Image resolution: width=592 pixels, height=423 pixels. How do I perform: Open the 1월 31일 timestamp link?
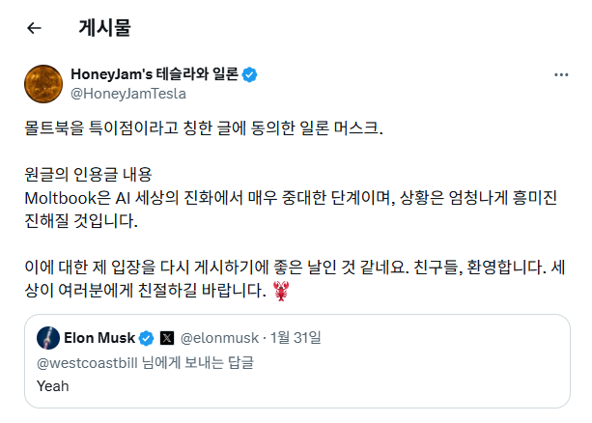[x=296, y=338]
